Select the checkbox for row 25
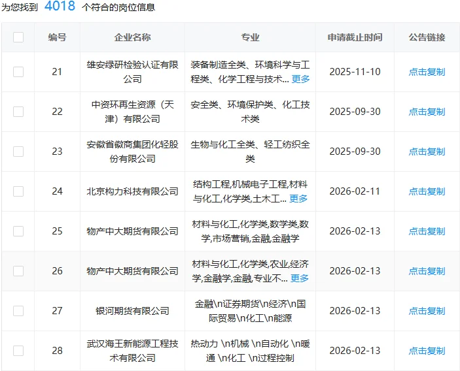Image resolution: width=460 pixels, height=371 pixels. coord(18,231)
